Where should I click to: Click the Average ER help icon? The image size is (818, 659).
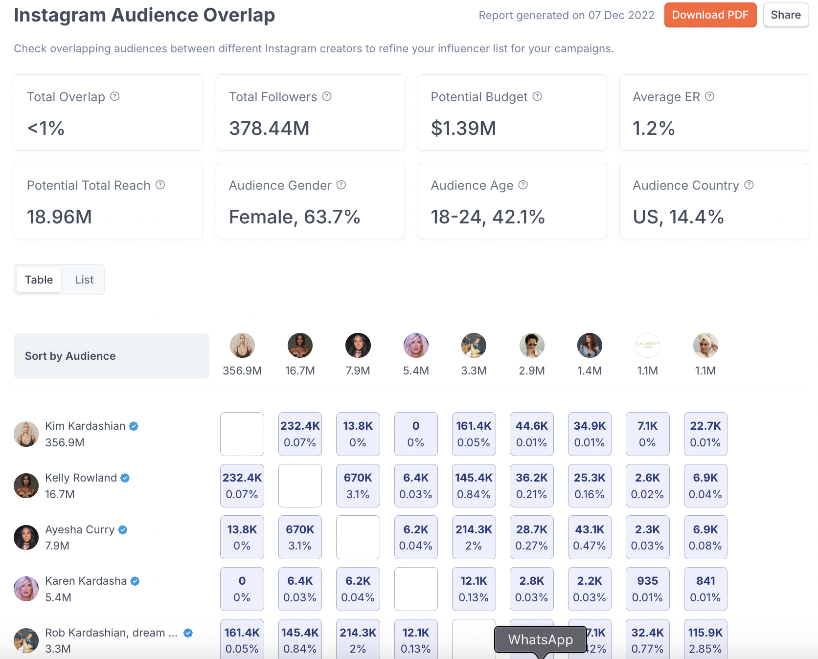coord(710,96)
